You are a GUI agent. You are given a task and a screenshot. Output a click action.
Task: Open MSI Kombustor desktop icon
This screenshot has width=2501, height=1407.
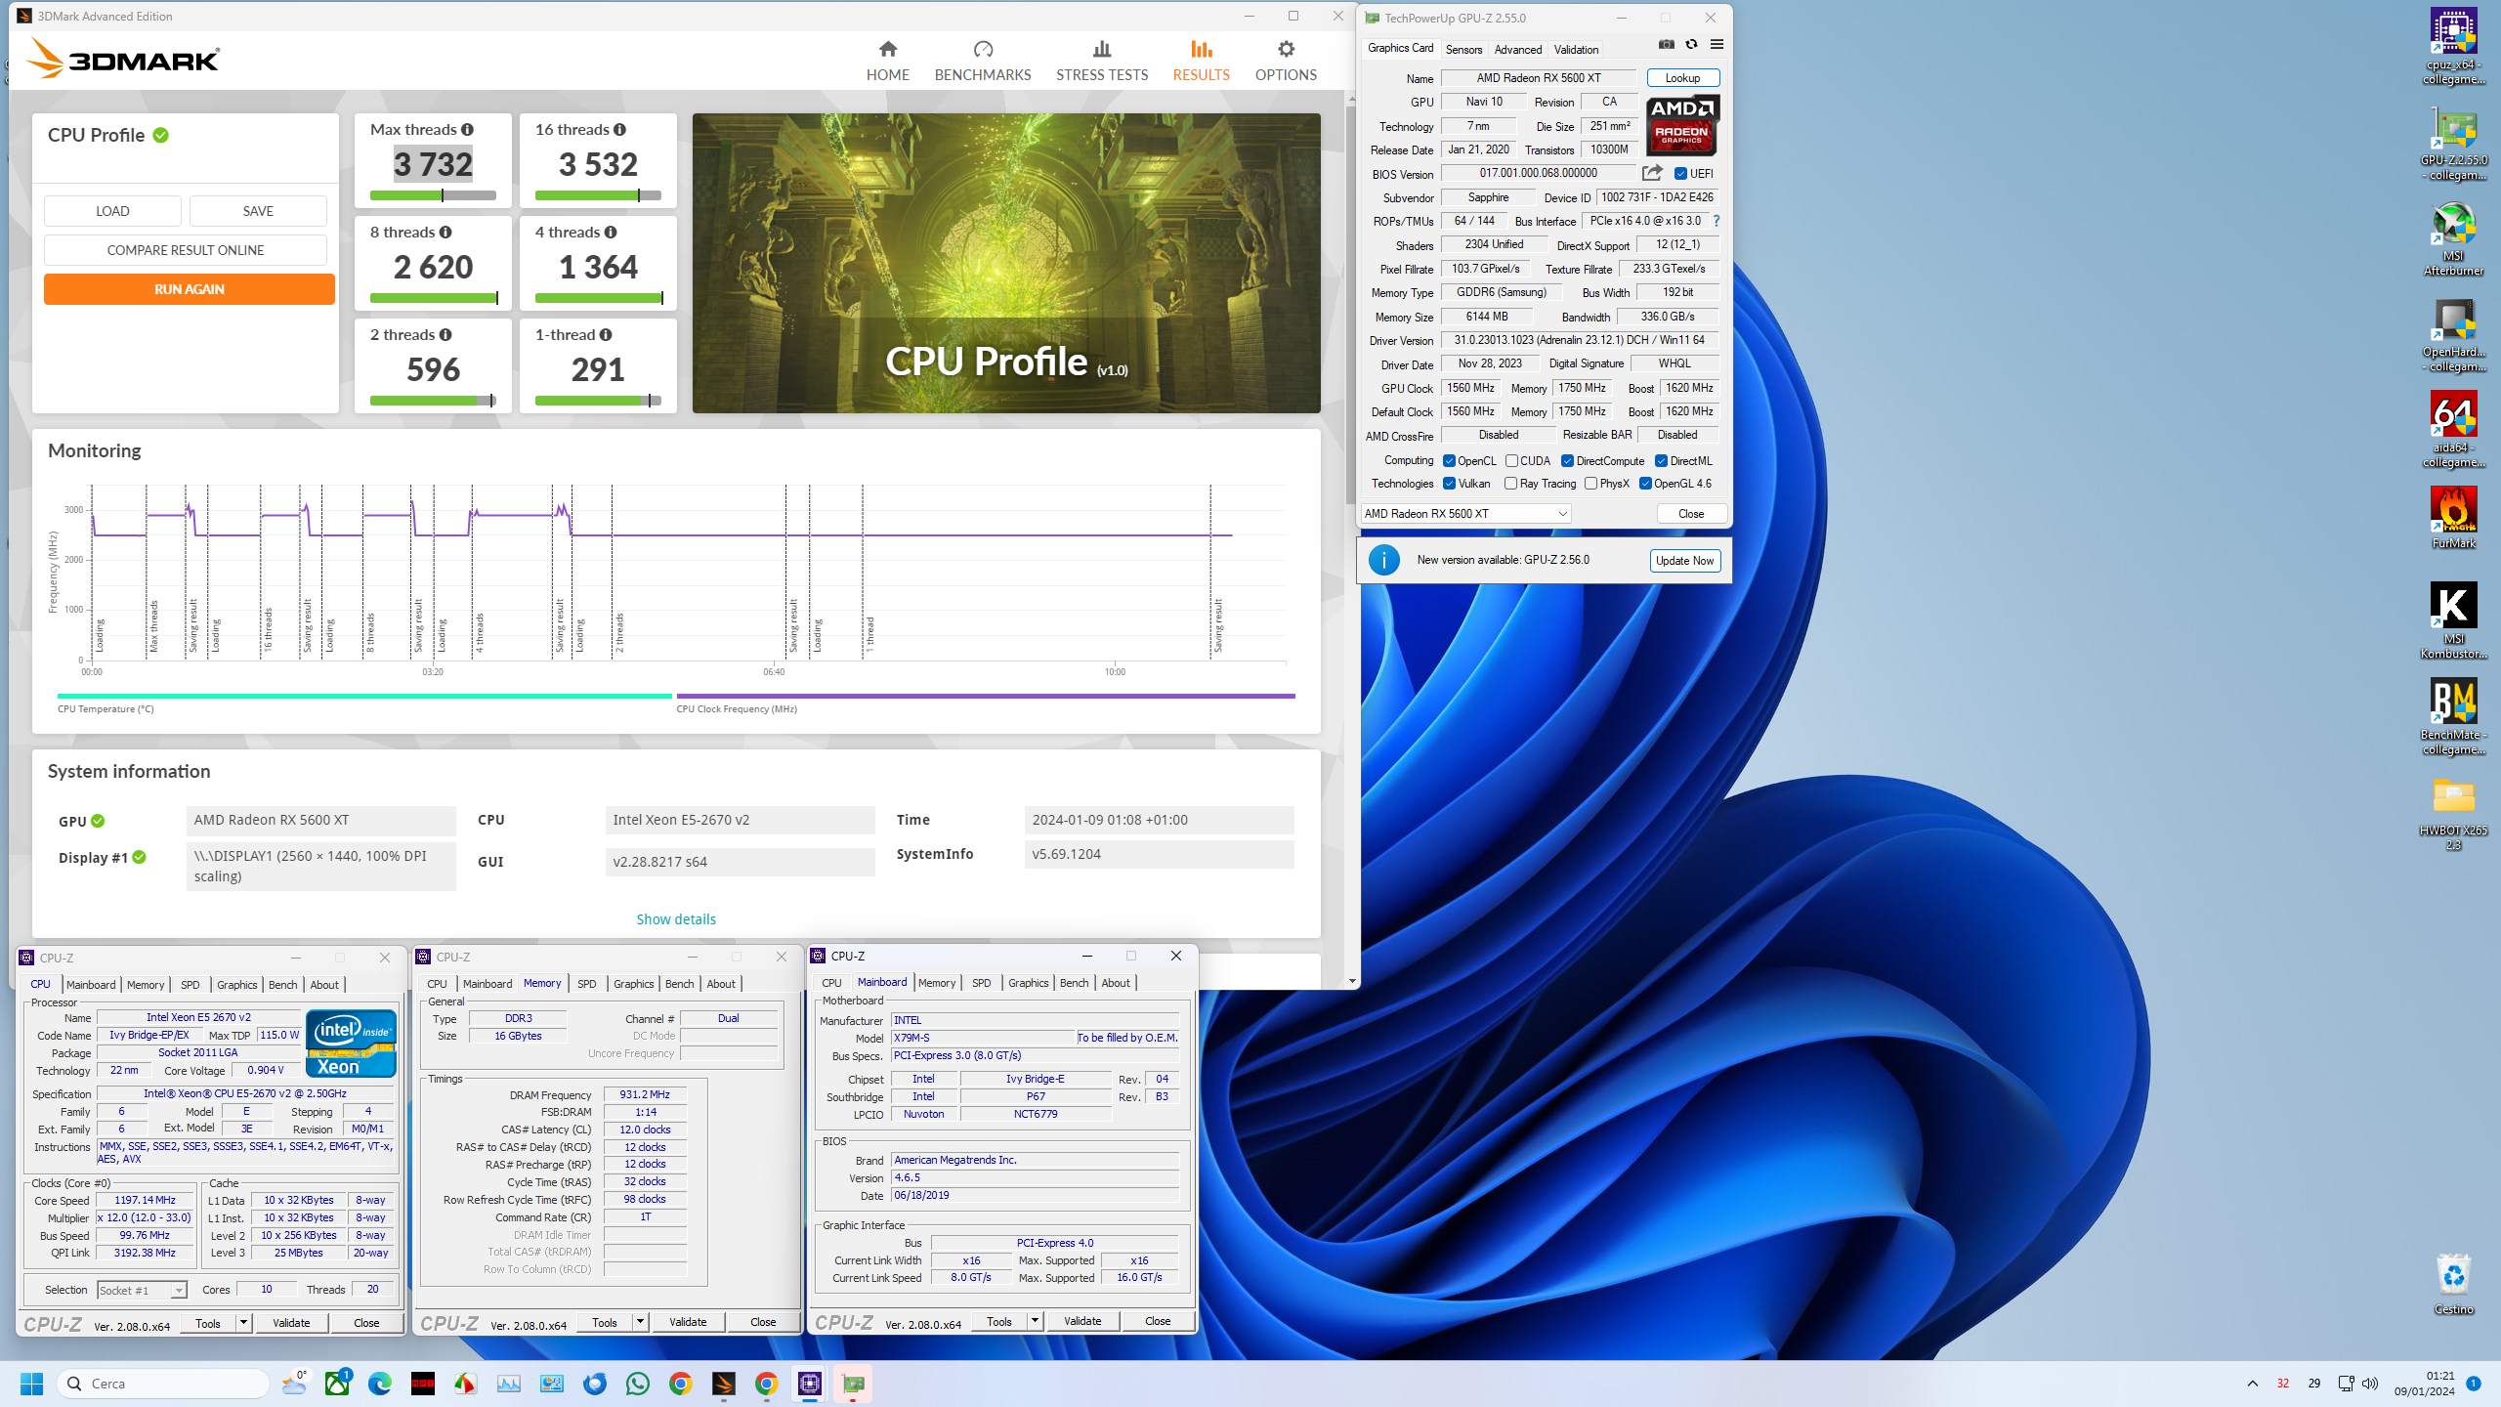[2453, 620]
